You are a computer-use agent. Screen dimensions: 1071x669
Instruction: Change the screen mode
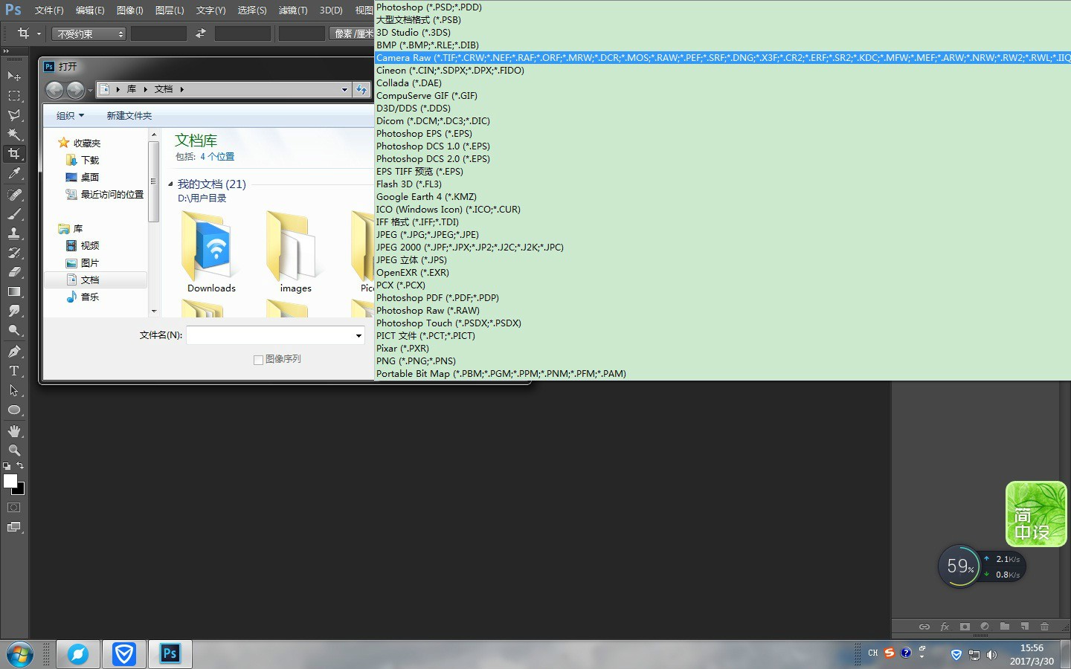pos(14,527)
